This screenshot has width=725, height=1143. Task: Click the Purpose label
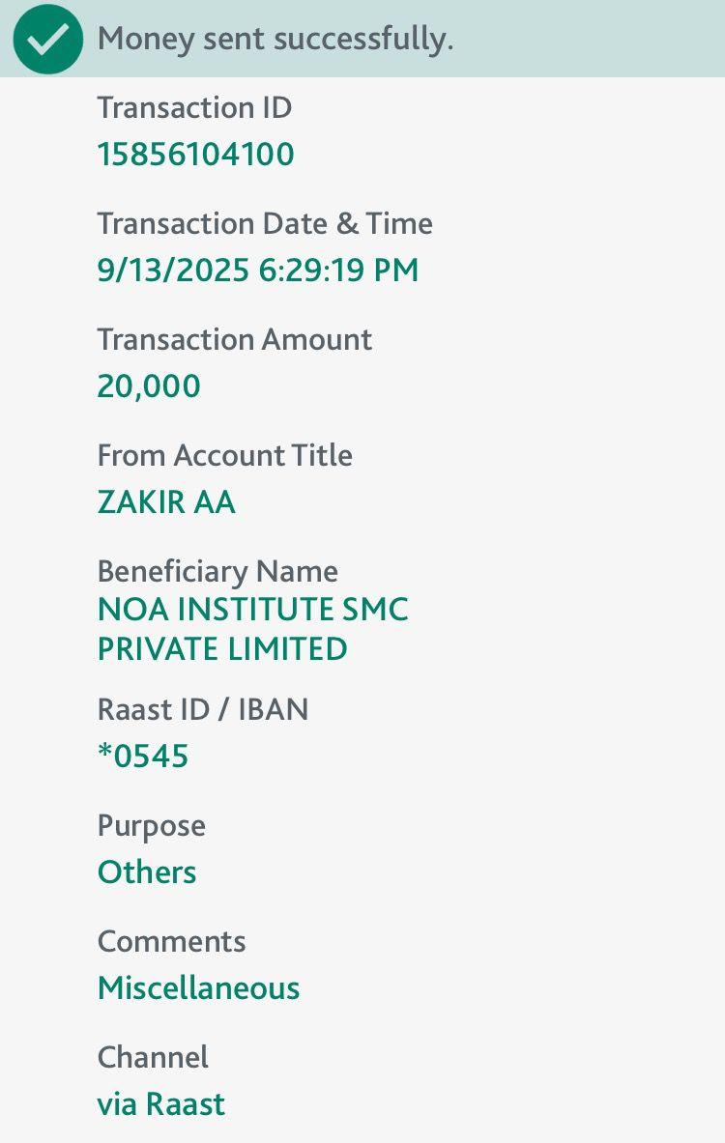pyautogui.click(x=152, y=826)
